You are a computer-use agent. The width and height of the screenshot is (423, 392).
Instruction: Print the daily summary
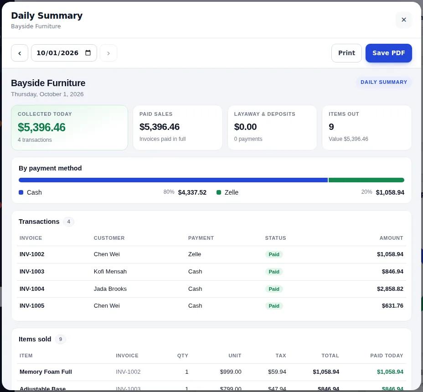(x=346, y=53)
